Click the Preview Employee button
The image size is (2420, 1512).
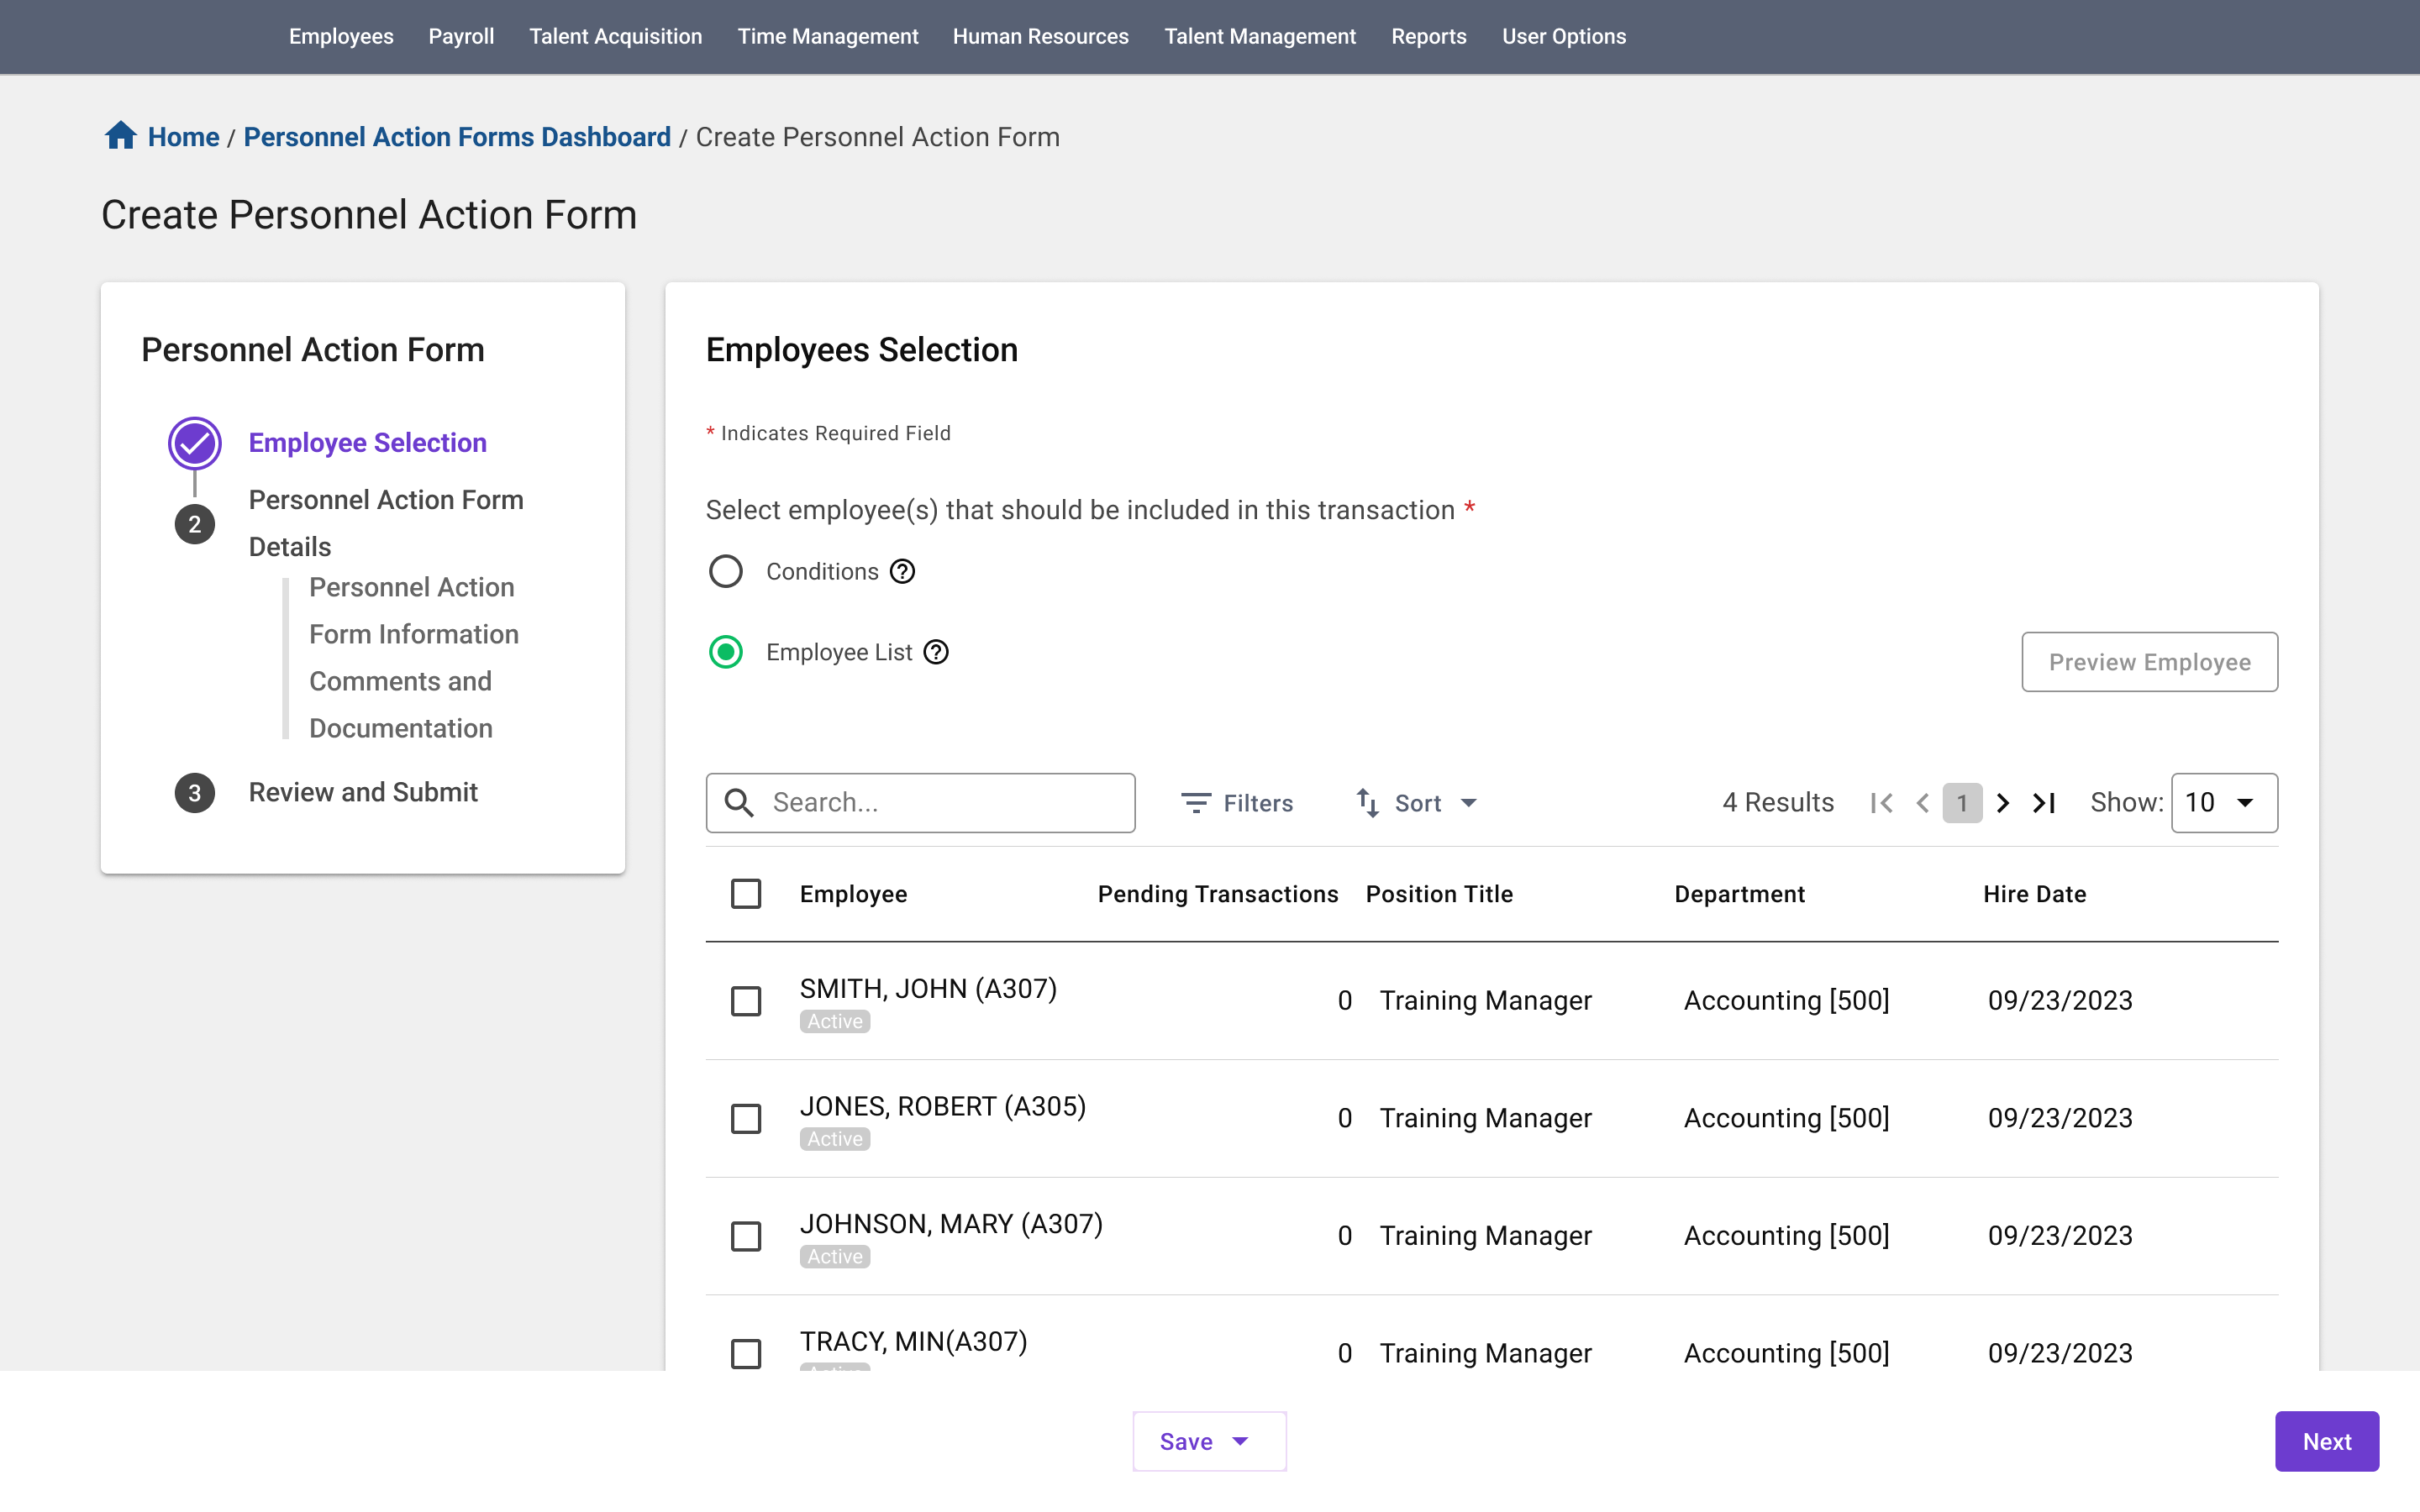click(x=2149, y=662)
